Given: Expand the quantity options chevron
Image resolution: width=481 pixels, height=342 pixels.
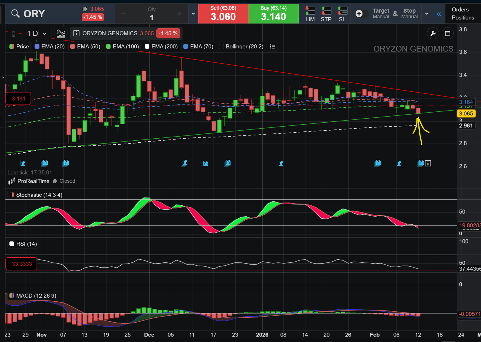Looking at the screenshot, I should pos(193,13).
